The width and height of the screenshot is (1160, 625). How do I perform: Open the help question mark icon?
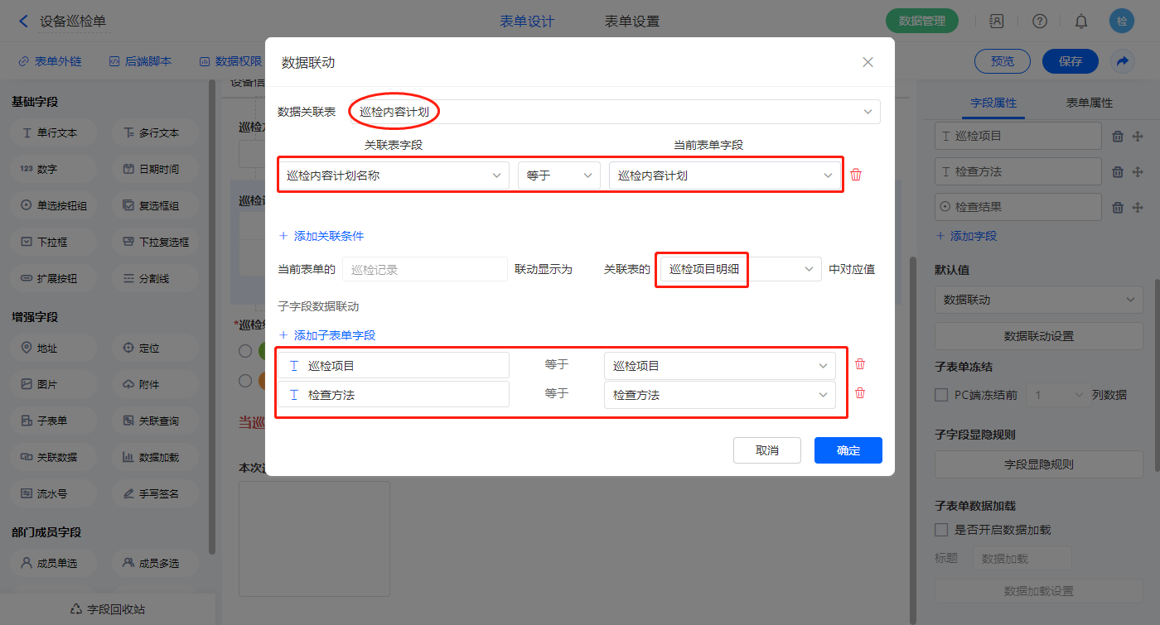(x=1039, y=22)
